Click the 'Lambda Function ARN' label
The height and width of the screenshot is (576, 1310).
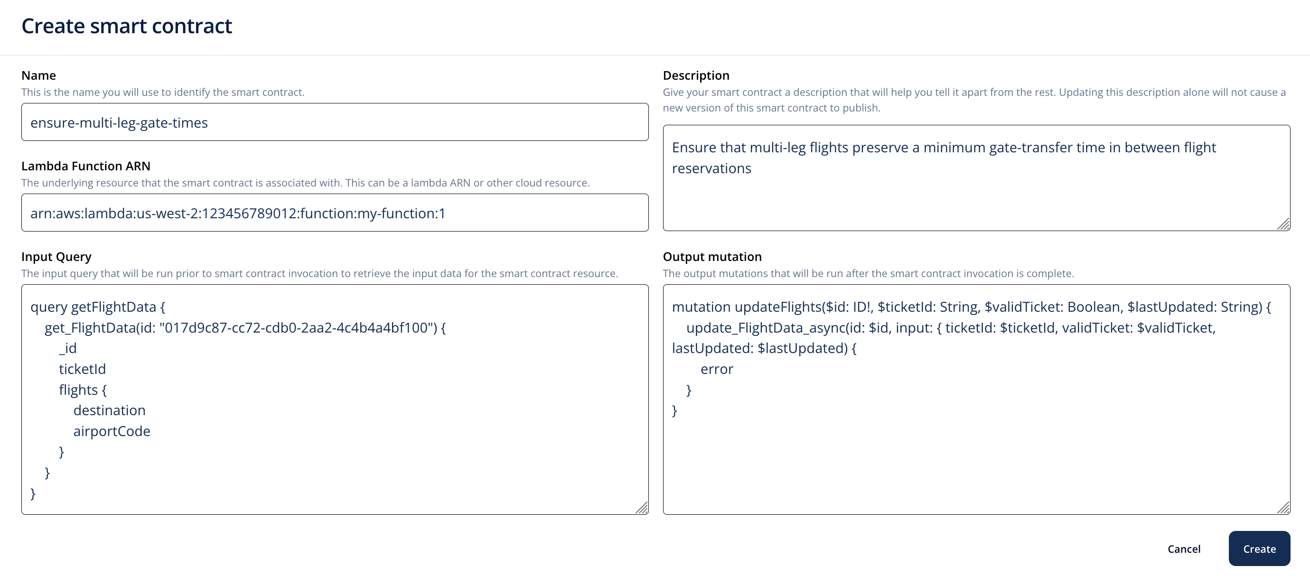[86, 166]
